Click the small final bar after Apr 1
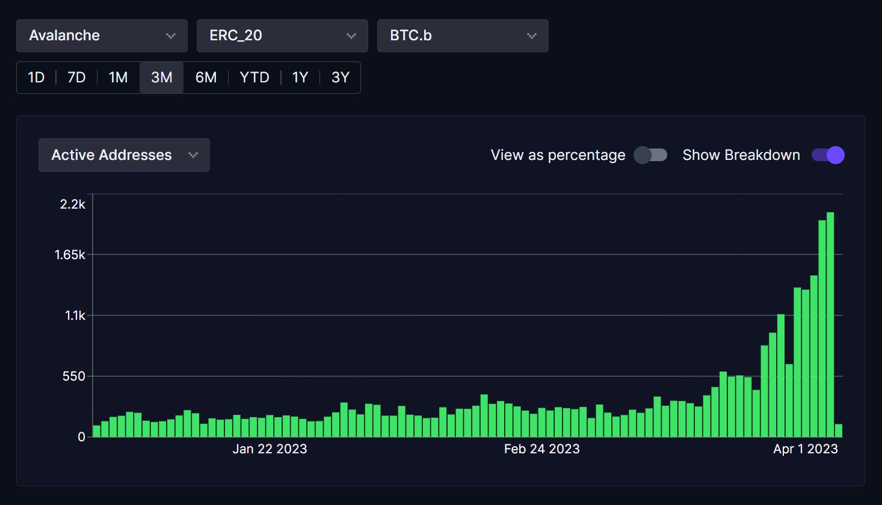Image resolution: width=882 pixels, height=505 pixels. pyautogui.click(x=839, y=430)
